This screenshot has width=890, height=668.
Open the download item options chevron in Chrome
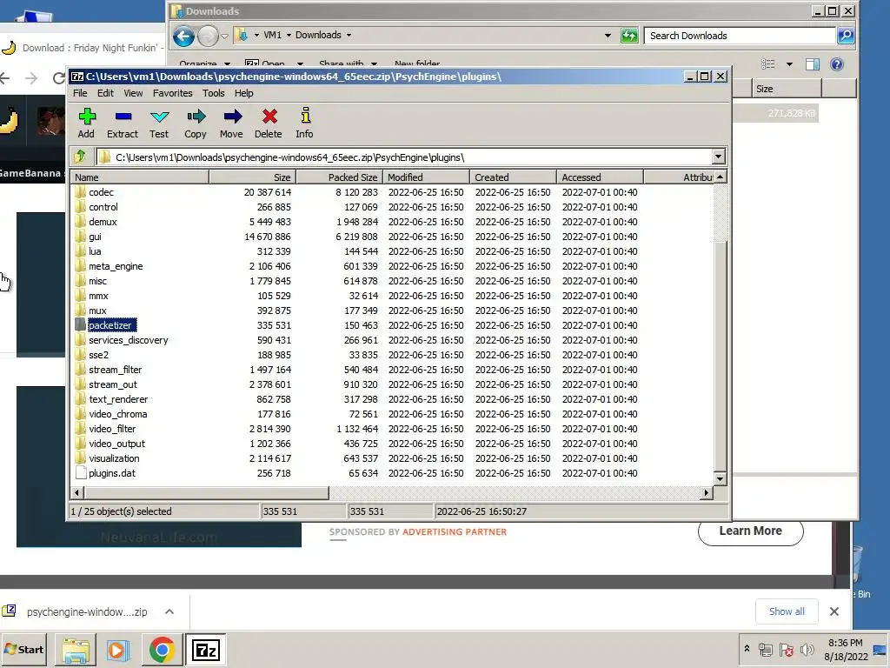169,611
